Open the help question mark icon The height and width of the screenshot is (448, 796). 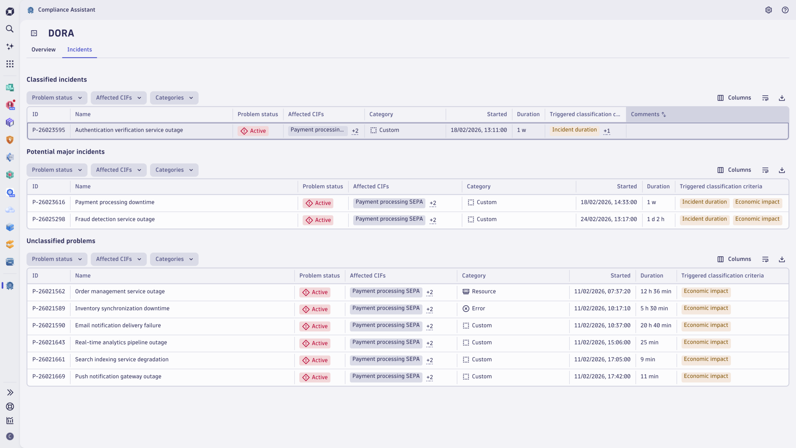[785, 10]
